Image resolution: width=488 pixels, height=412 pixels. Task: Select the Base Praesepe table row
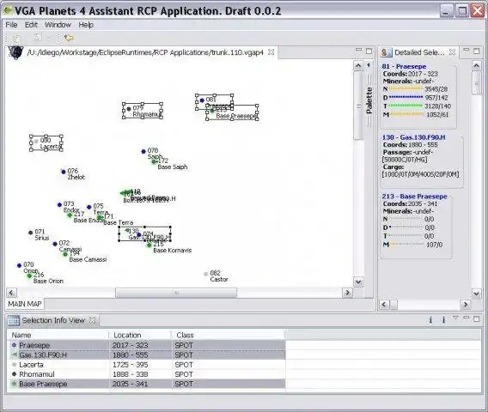(x=146, y=384)
